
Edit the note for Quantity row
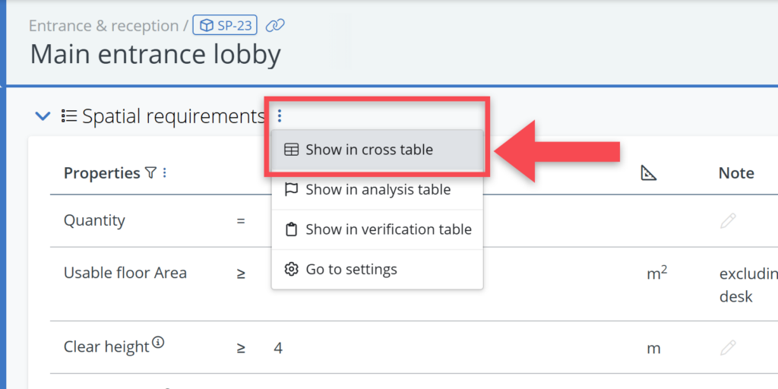pos(728,221)
